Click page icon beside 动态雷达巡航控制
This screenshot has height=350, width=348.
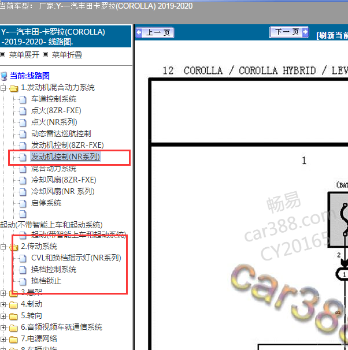pos(23,134)
